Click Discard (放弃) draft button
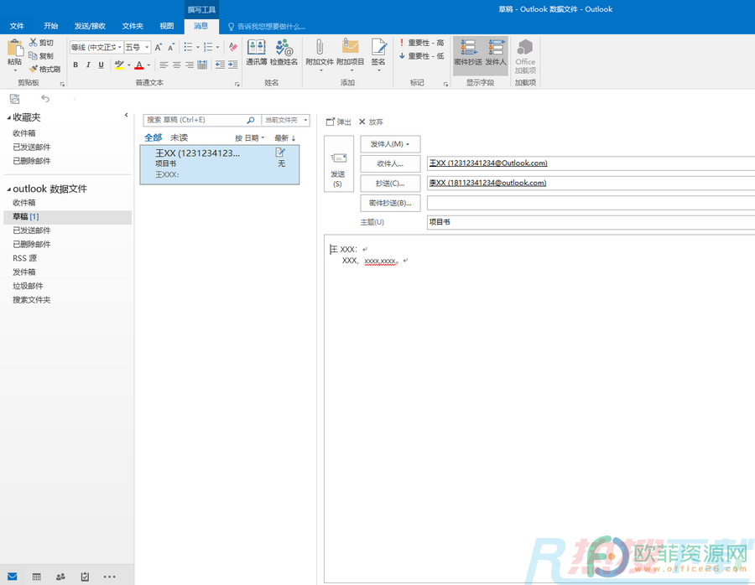Screen dimensions: 755x585 (x=371, y=122)
